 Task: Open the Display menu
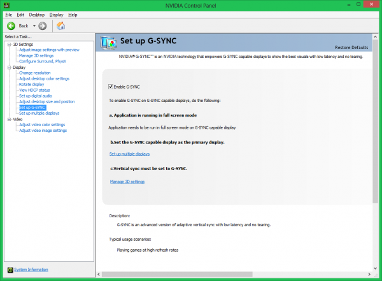coord(56,15)
